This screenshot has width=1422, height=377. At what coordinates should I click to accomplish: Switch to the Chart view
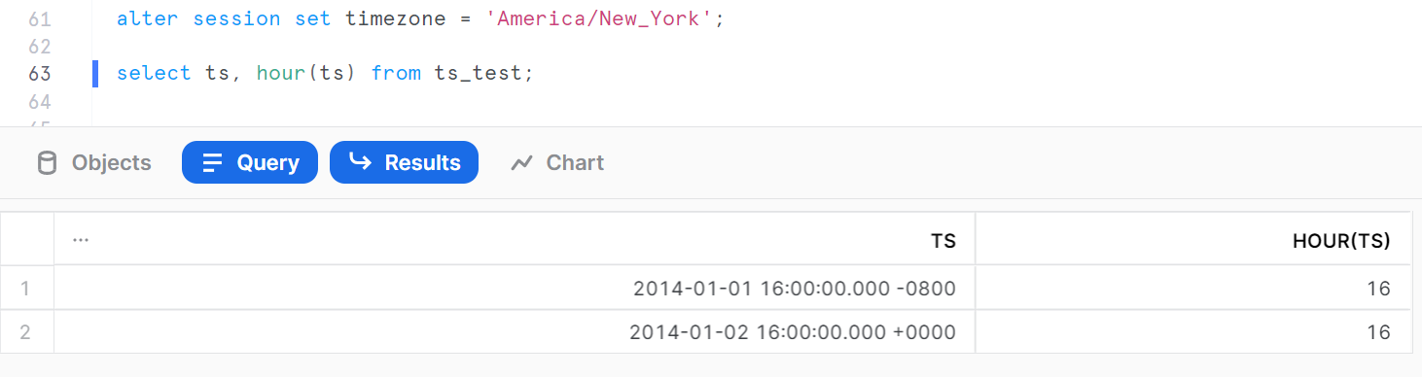pos(557,162)
